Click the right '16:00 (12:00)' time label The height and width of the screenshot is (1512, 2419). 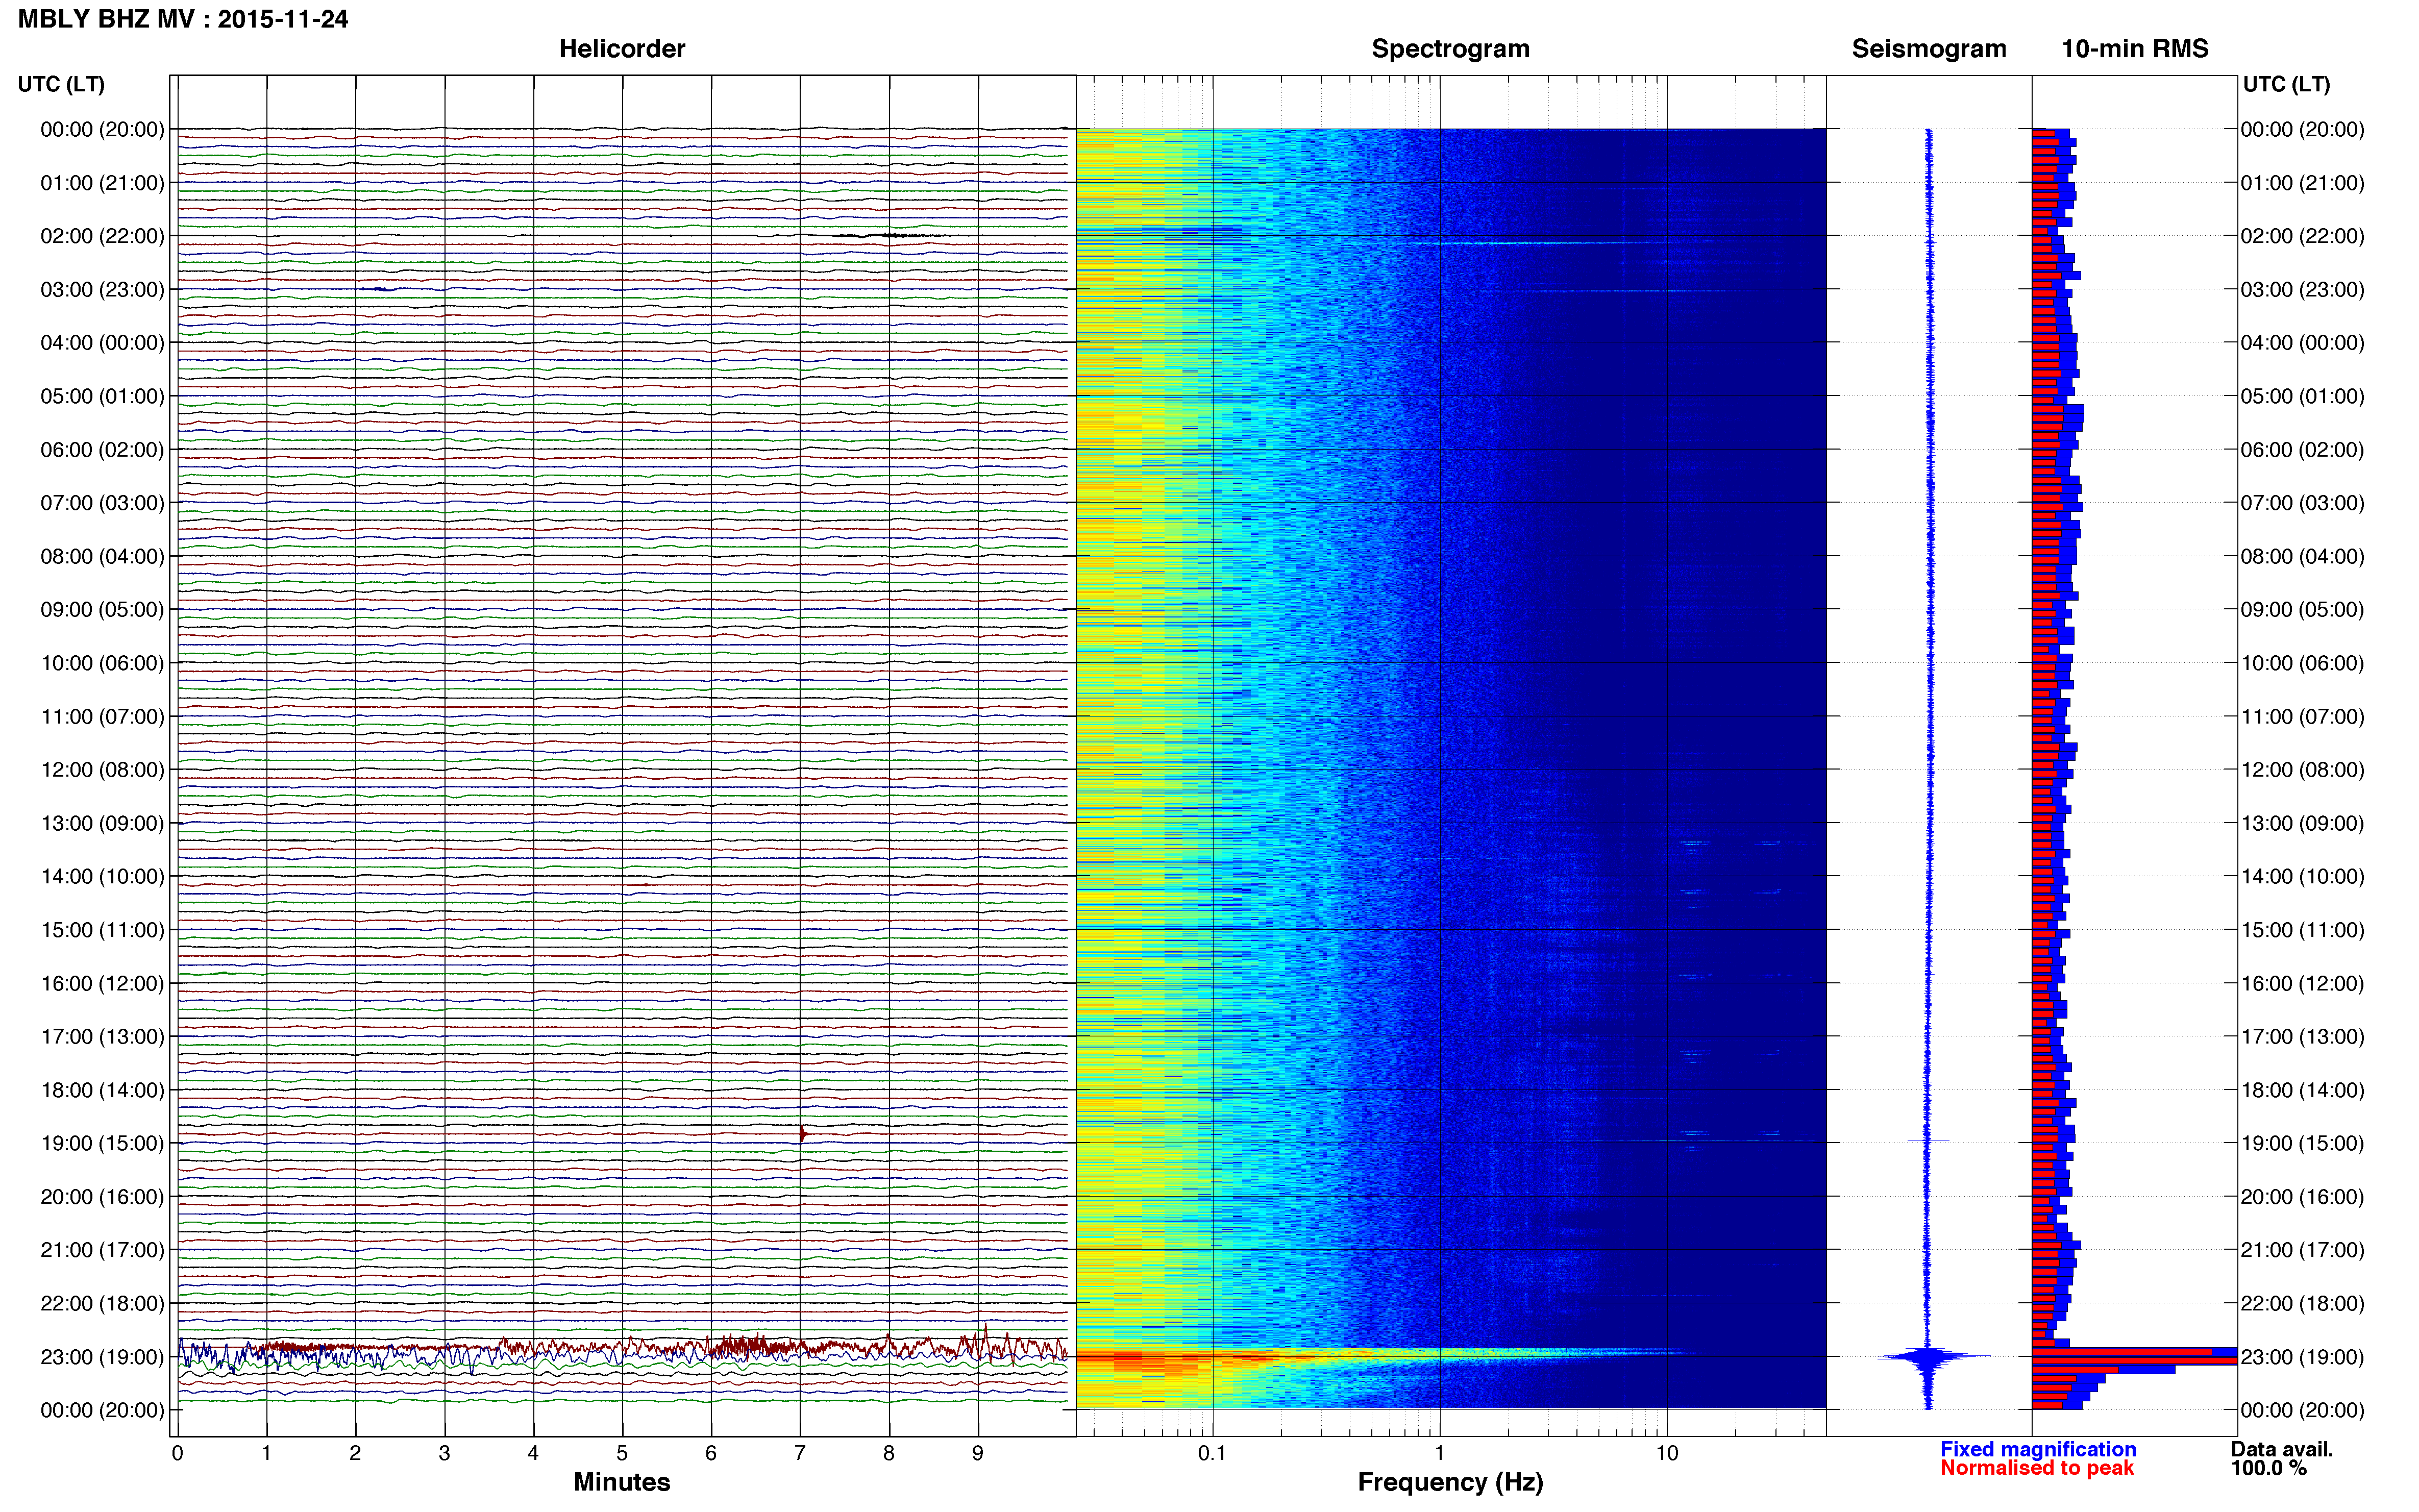click(2302, 983)
